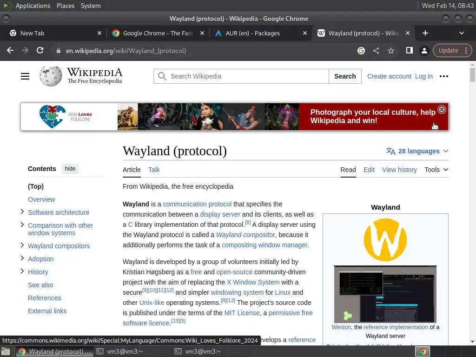Click the Chrome Update button
Image resolution: width=476 pixels, height=357 pixels.
coord(448,50)
